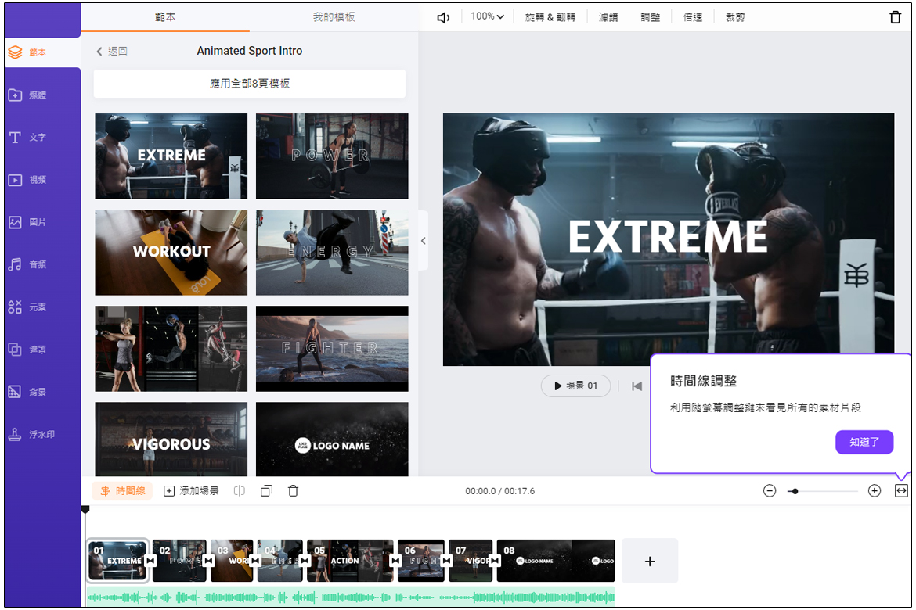
Task: Open the 範本 templates sidebar item
Action: (x=42, y=52)
